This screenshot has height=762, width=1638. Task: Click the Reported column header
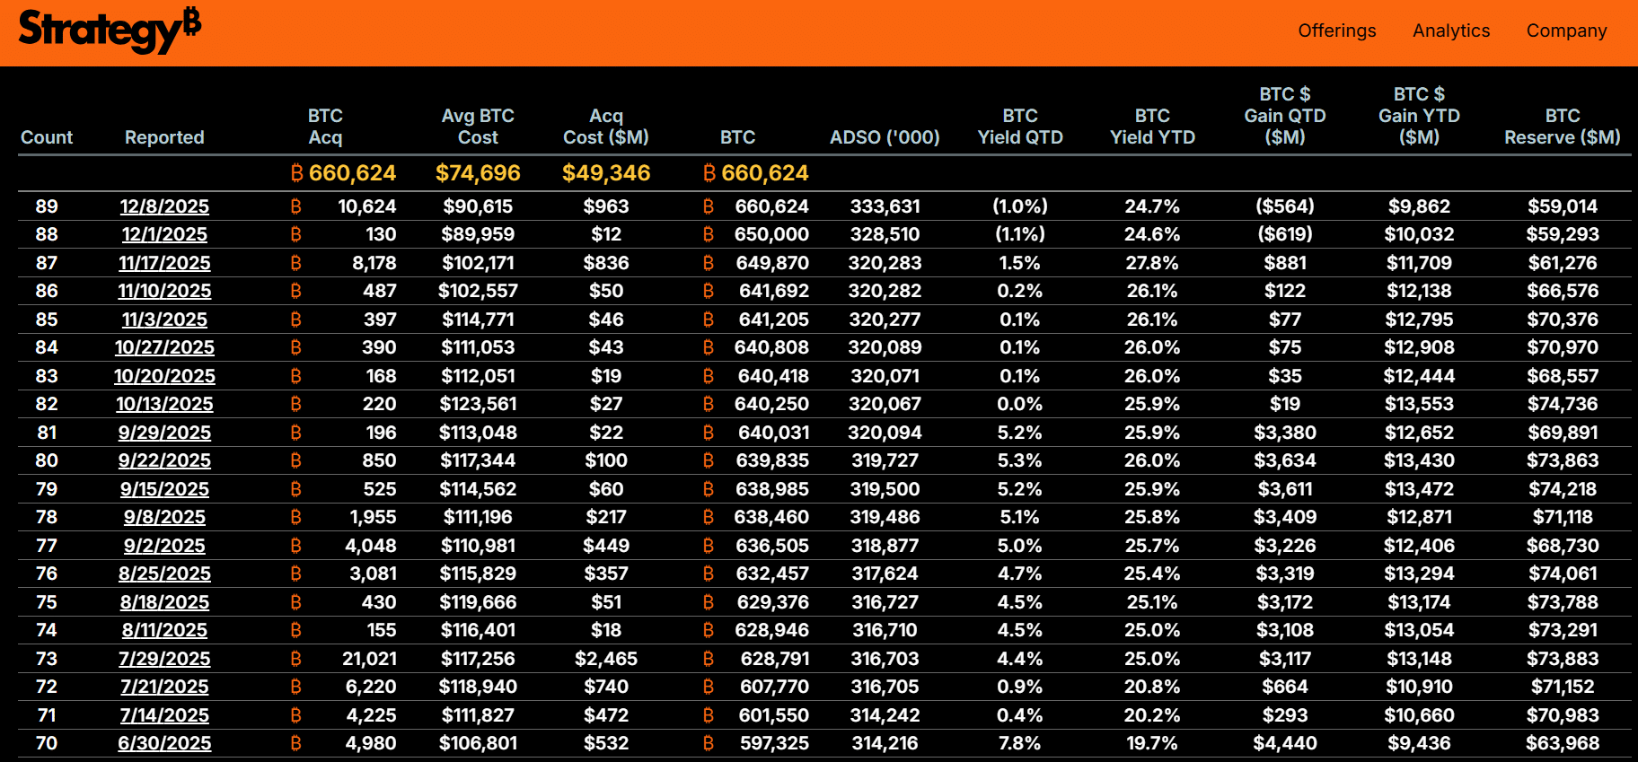164,137
